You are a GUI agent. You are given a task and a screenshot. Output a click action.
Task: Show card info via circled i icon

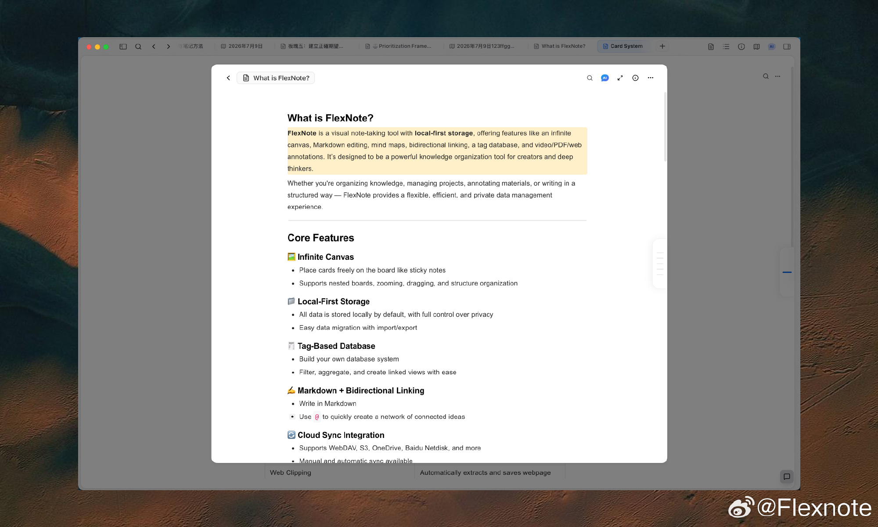coord(635,78)
